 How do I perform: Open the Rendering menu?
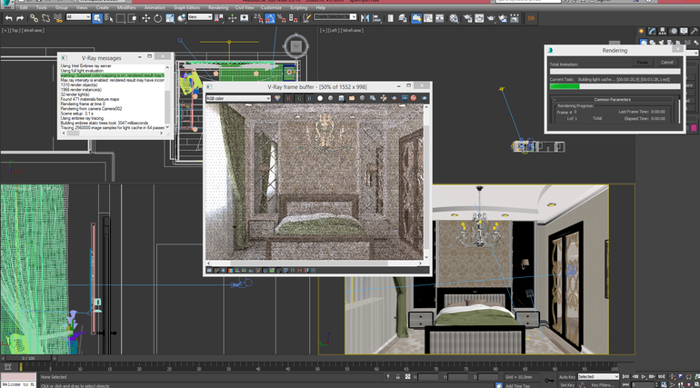coord(218,7)
